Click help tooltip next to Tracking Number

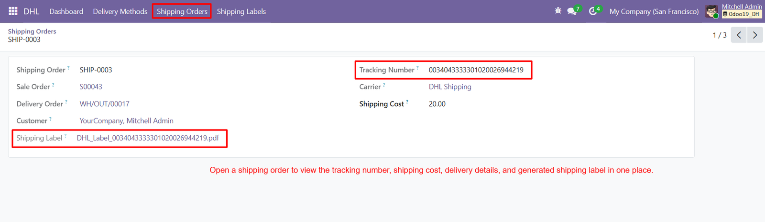(x=417, y=68)
